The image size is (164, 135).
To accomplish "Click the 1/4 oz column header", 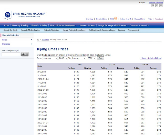I will point(145,65).
